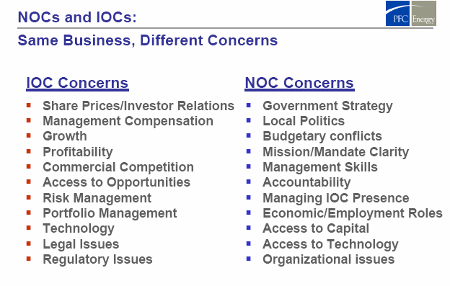
Task: Click the Same Business, Different Concerns subtitle
Action: (x=148, y=40)
